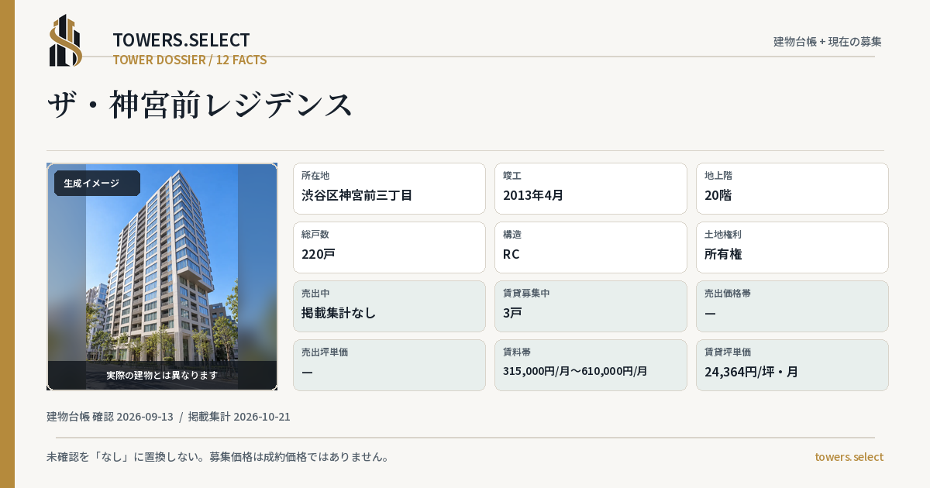The image size is (930, 488).
Task: Select the 賃貸坪単価 card showing 24,364円/坪・月
Action: pos(792,365)
